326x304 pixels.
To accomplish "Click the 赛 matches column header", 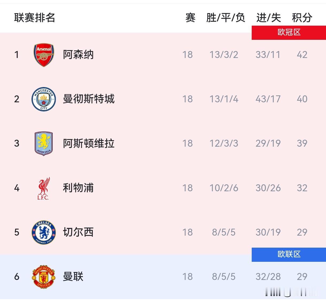I will click(x=190, y=18).
